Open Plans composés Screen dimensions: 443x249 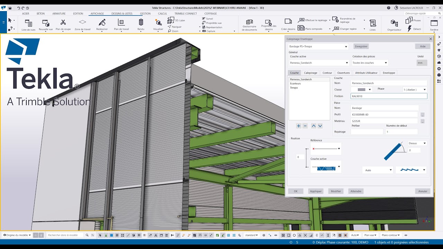click(x=310, y=28)
